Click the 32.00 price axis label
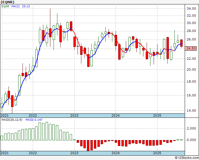The image size is (199, 160). (x=191, y=16)
